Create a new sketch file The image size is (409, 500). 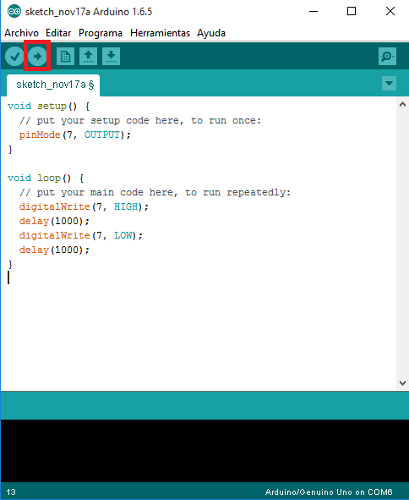[65, 56]
